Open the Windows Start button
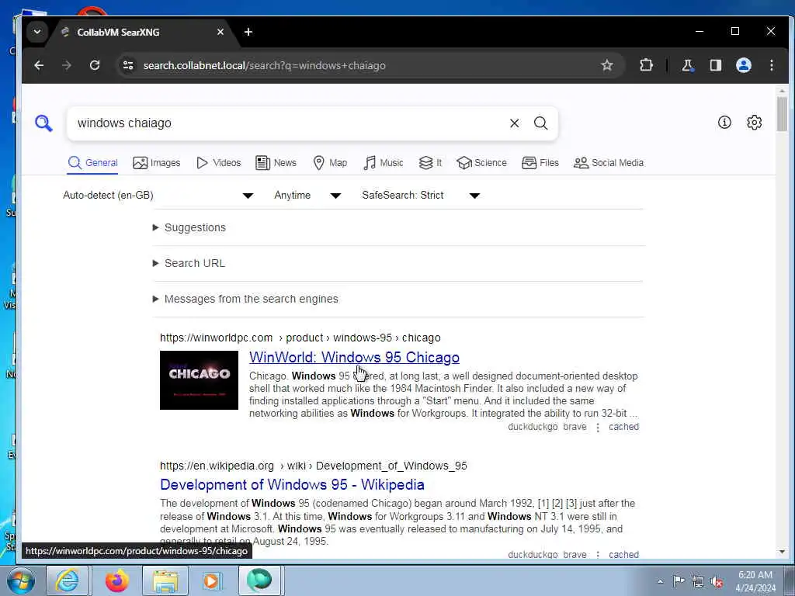The width and height of the screenshot is (795, 596). (x=21, y=580)
